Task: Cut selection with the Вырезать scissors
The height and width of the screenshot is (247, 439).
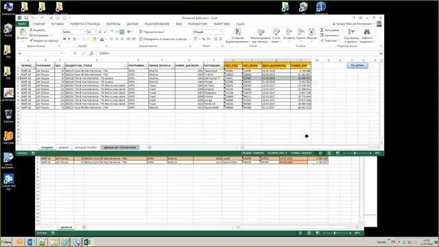Action: pyautogui.click(x=38, y=30)
